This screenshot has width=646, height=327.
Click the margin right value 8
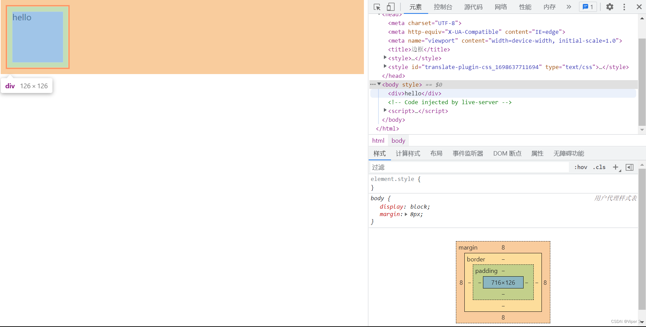(x=545, y=282)
